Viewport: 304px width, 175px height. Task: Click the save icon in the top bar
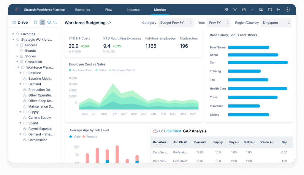point(244,10)
